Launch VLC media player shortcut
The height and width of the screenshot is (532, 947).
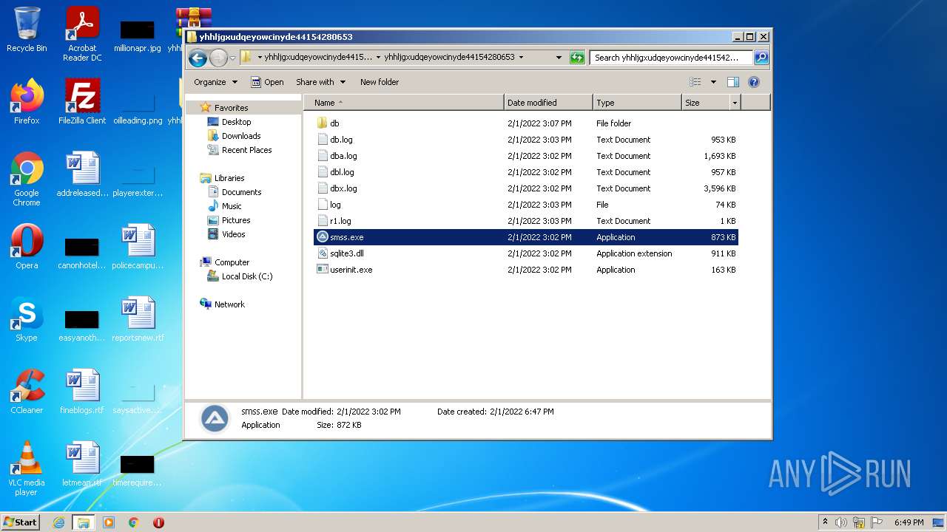[27, 469]
